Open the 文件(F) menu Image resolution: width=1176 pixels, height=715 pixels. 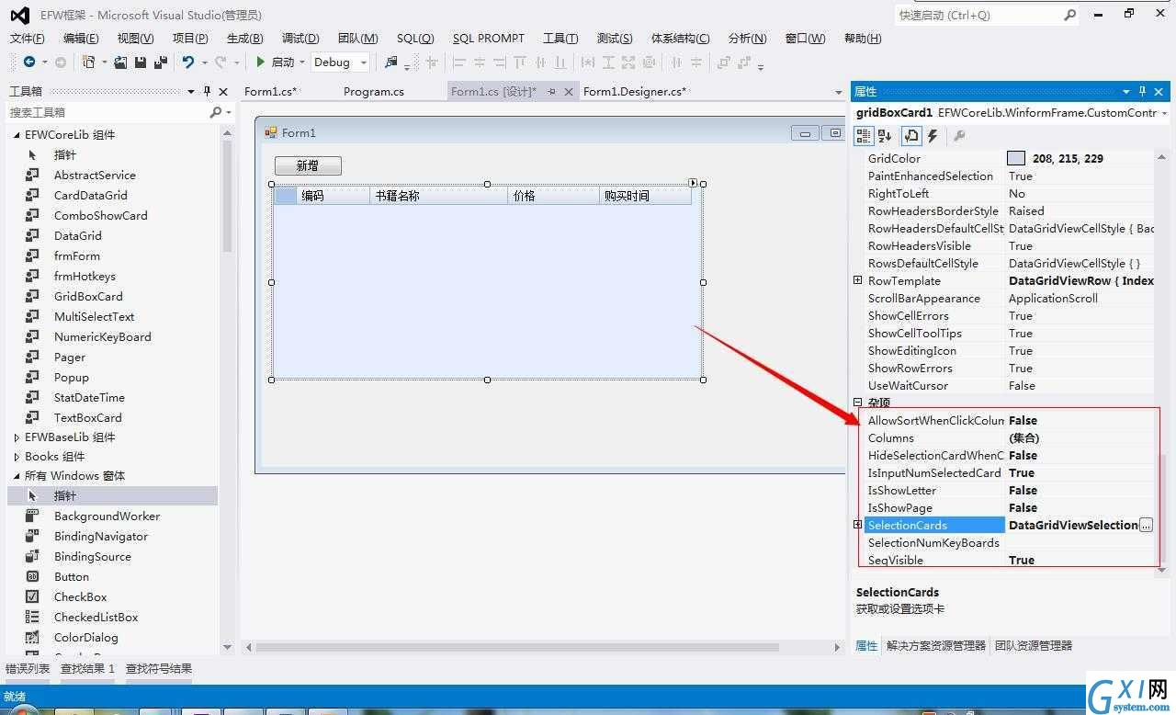click(28, 38)
